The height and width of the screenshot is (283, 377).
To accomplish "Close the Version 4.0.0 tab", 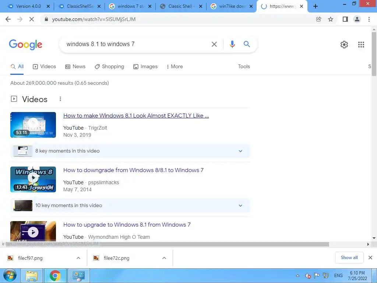I will [x=48, y=7].
